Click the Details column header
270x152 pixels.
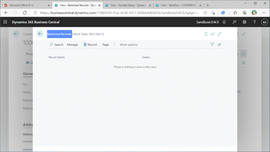[x=146, y=57]
